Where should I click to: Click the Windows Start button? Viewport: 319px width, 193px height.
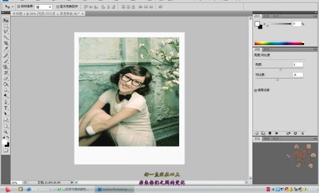(x=8, y=189)
